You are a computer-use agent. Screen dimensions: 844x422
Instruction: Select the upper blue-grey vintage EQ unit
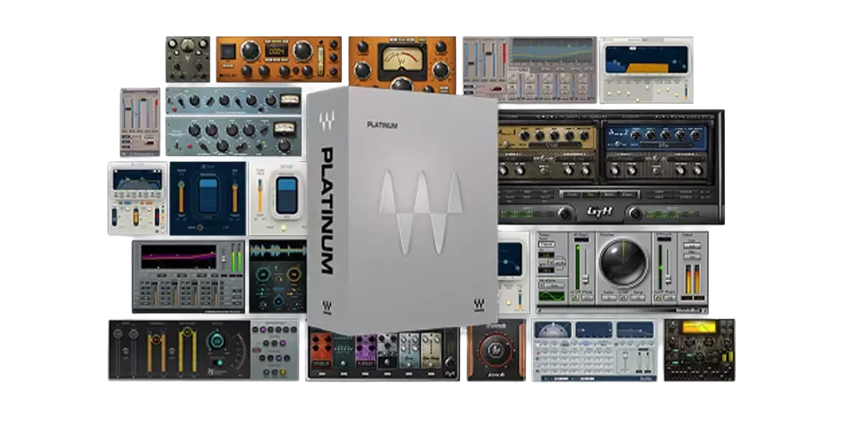234,100
